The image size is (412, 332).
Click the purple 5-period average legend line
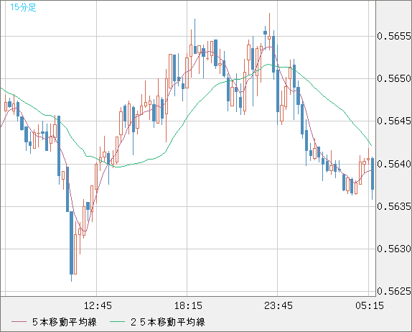pyautogui.click(x=19, y=322)
